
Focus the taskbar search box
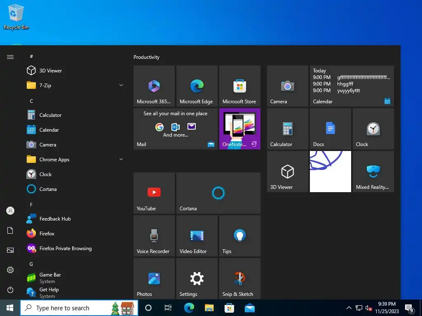pyautogui.click(x=79, y=308)
